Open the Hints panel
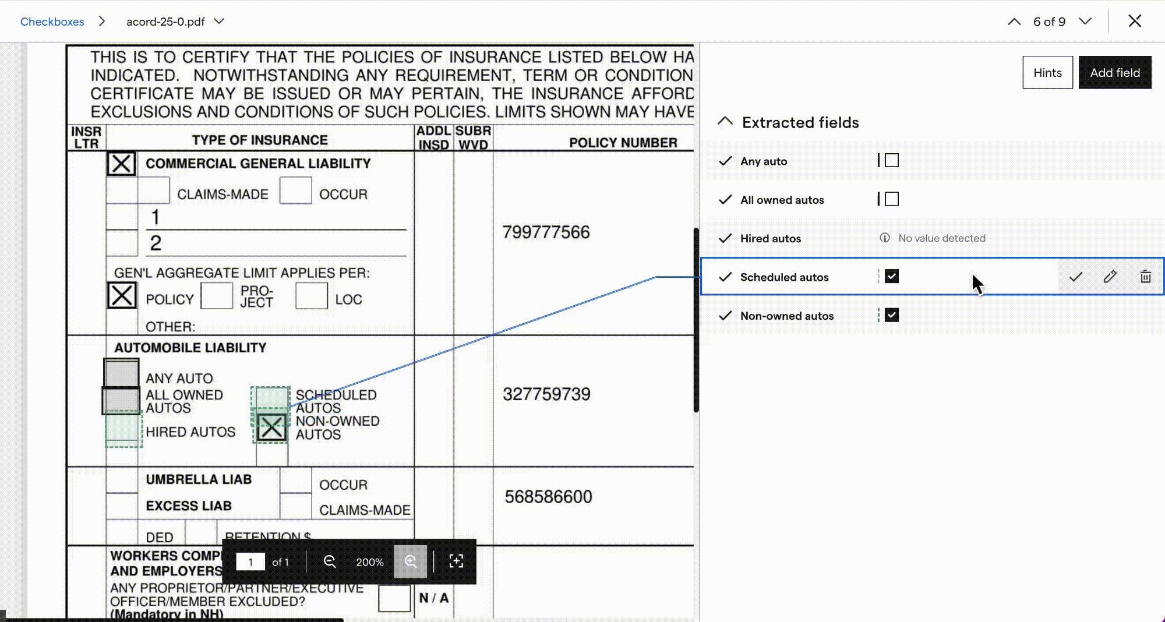This screenshot has width=1165, height=622. tap(1047, 73)
